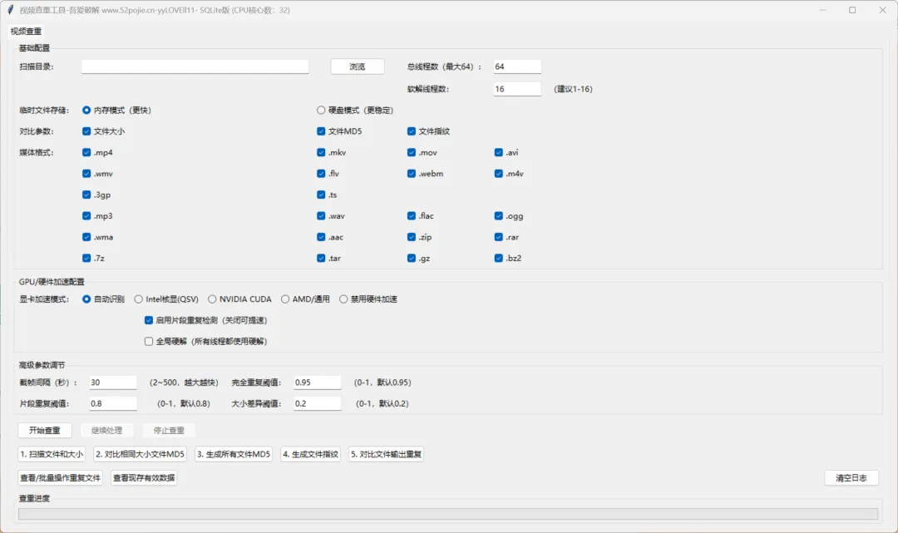Viewport: 898px width, 533px height.
Task: Click step 3. 生成所有文件MD5 button
Action: 233,454
